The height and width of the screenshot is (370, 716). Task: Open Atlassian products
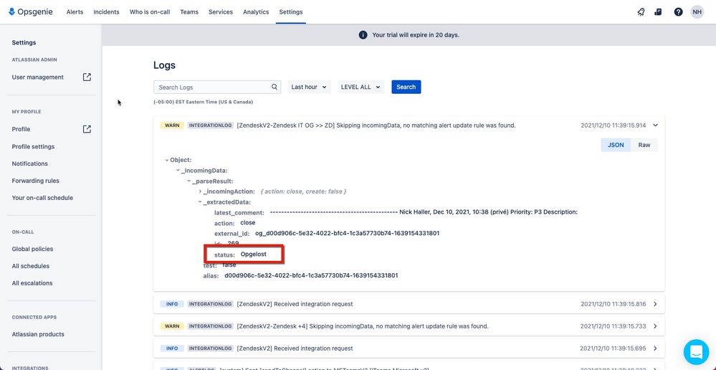(38, 334)
